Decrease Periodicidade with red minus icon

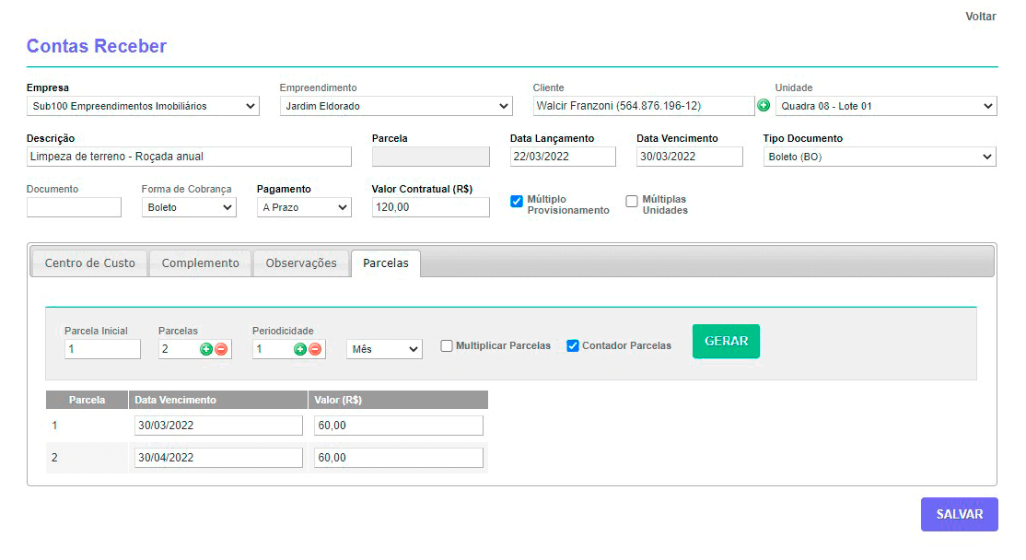point(315,349)
